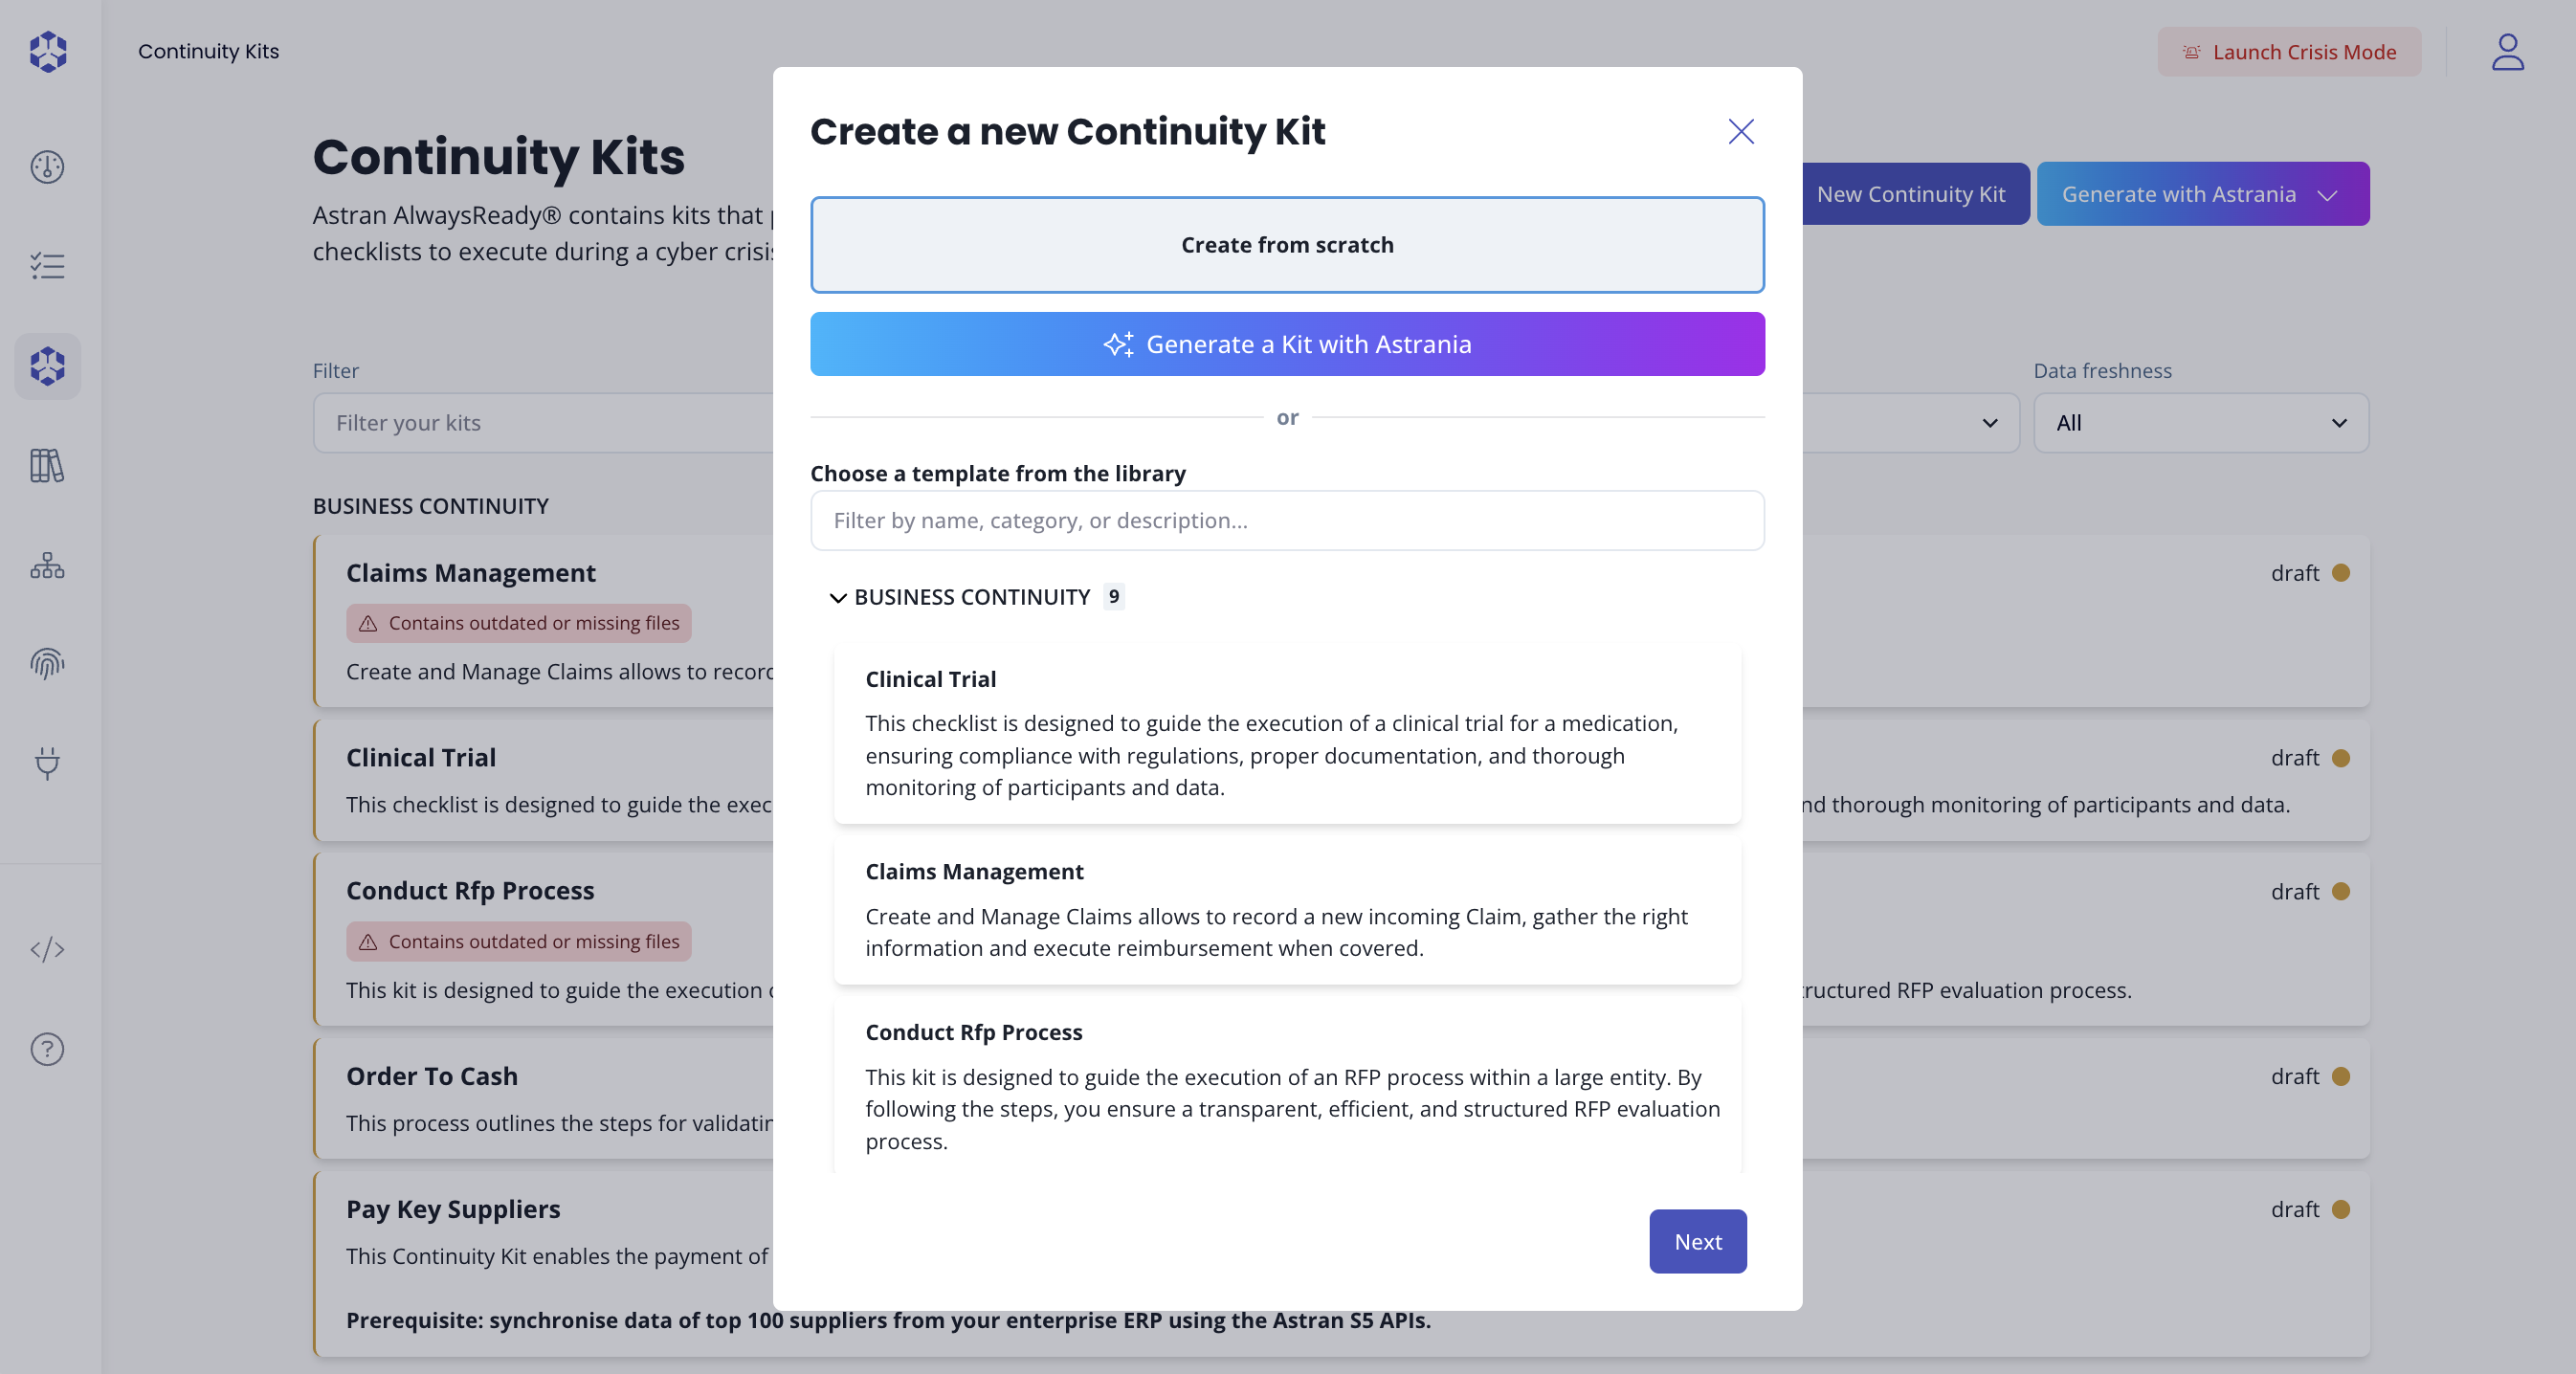Open the dashboard gauge icon in the sidebar

47,167
